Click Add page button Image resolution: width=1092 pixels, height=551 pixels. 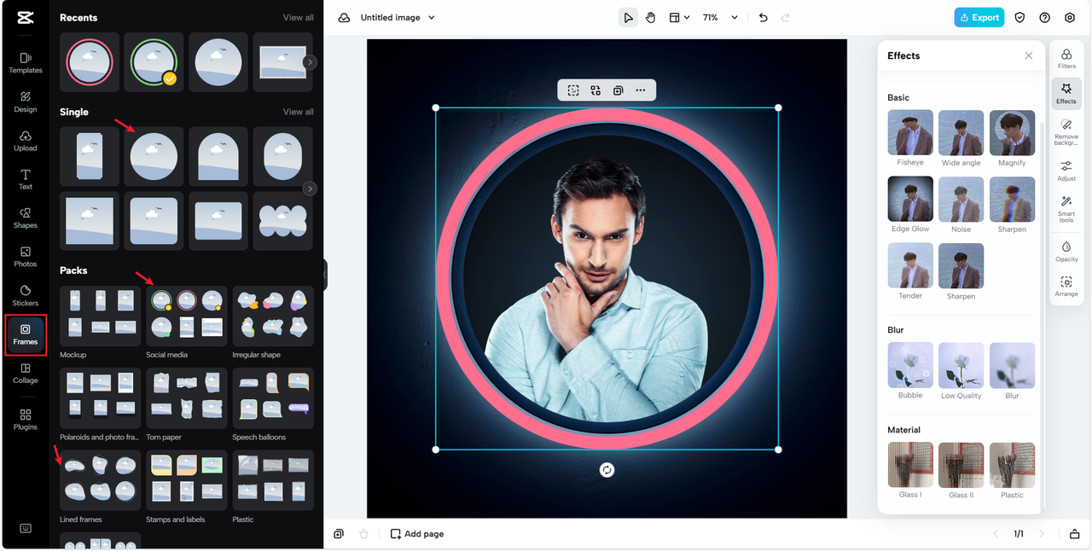417,534
